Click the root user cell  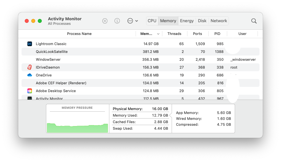pos(234,67)
